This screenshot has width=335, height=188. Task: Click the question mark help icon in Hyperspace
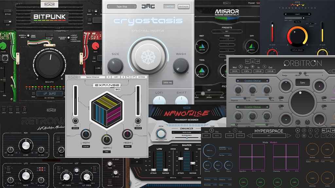point(304,135)
